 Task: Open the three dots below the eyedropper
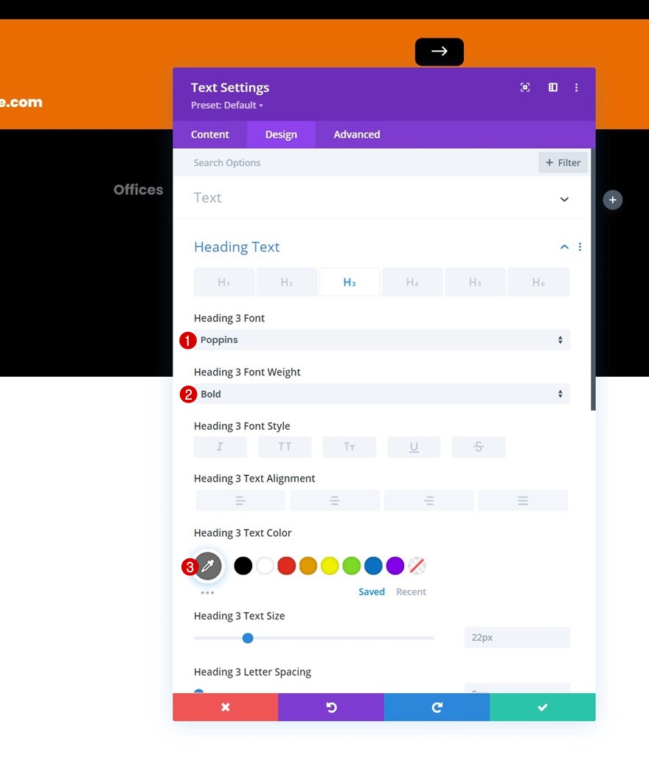tap(207, 593)
